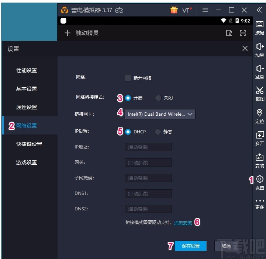The height and width of the screenshot is (259, 266).
Task: Click the 雷电模拟器 logo icon
Action: coord(65,10)
